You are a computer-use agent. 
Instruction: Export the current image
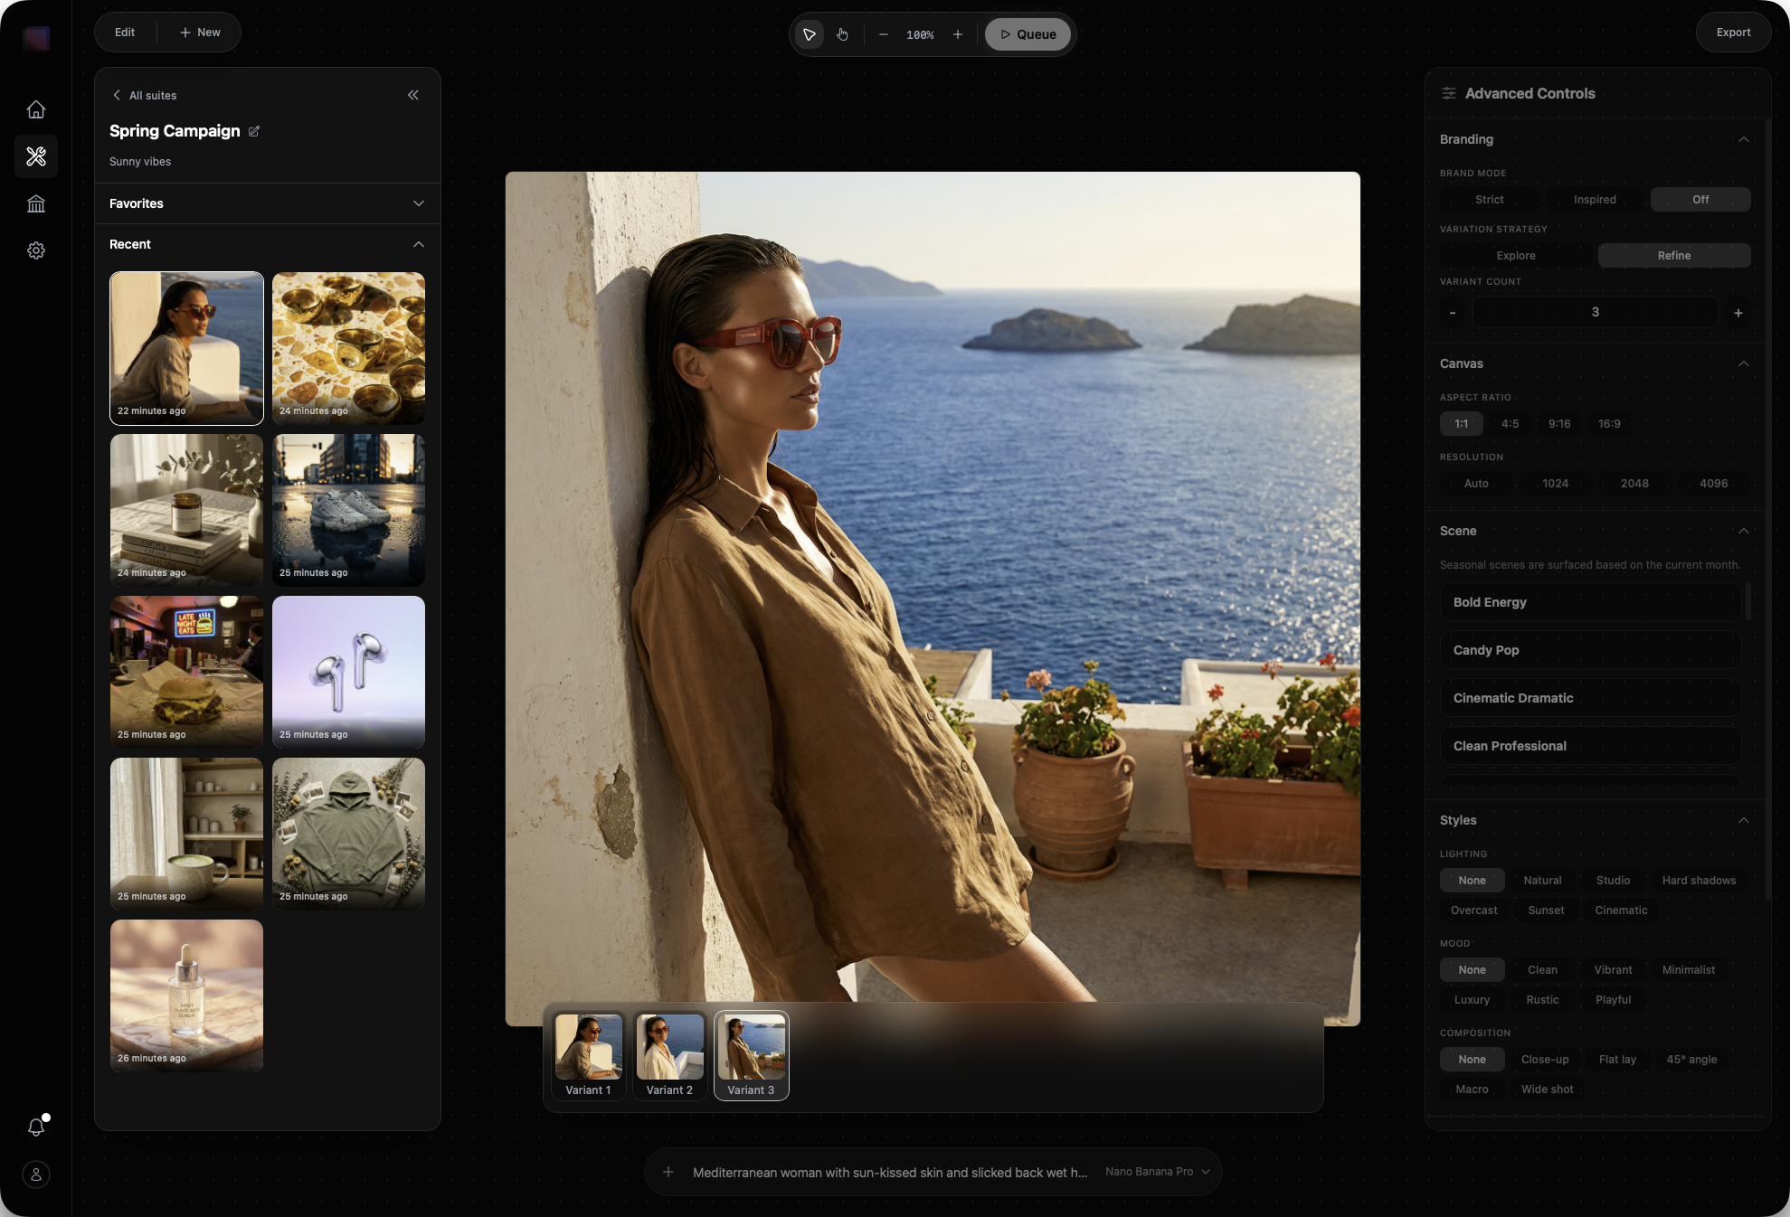tap(1733, 32)
